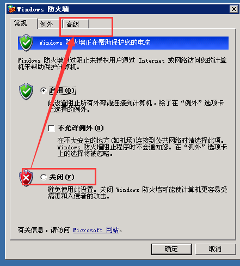240x266 pixels.
Task: Click the green shield beside 启用 option
Action: 26,92
